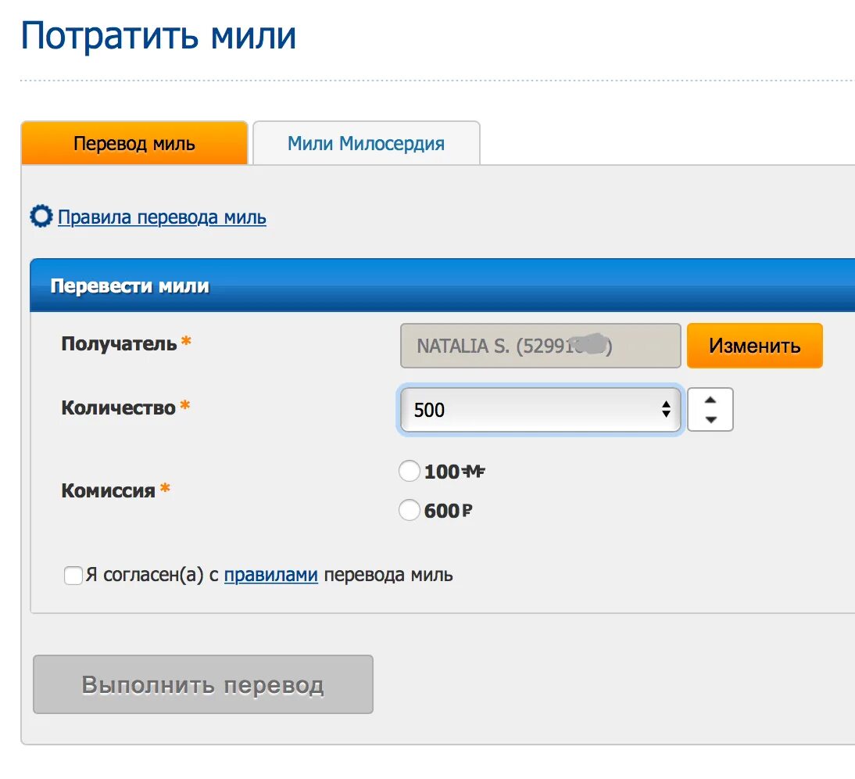855x779 pixels.
Task: Click the recipient field NATALIA S.
Action: (x=540, y=346)
